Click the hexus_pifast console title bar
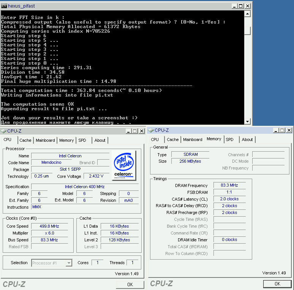This screenshot has width=294, height=290. pos(126,6)
